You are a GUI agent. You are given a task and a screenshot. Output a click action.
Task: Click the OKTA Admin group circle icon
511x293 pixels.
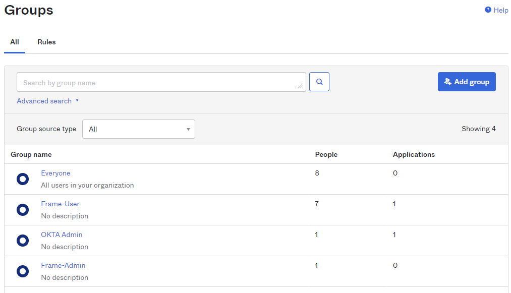[23, 241]
